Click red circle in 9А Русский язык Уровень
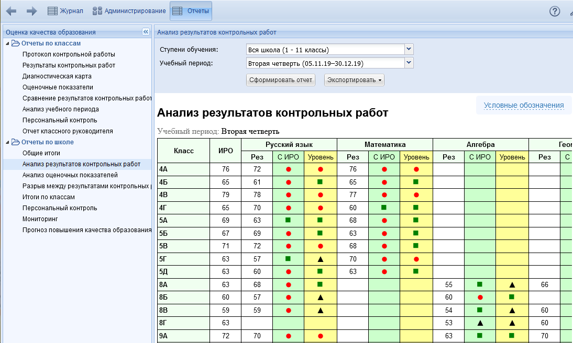Screen dimensions: 573x343 coord(321,336)
